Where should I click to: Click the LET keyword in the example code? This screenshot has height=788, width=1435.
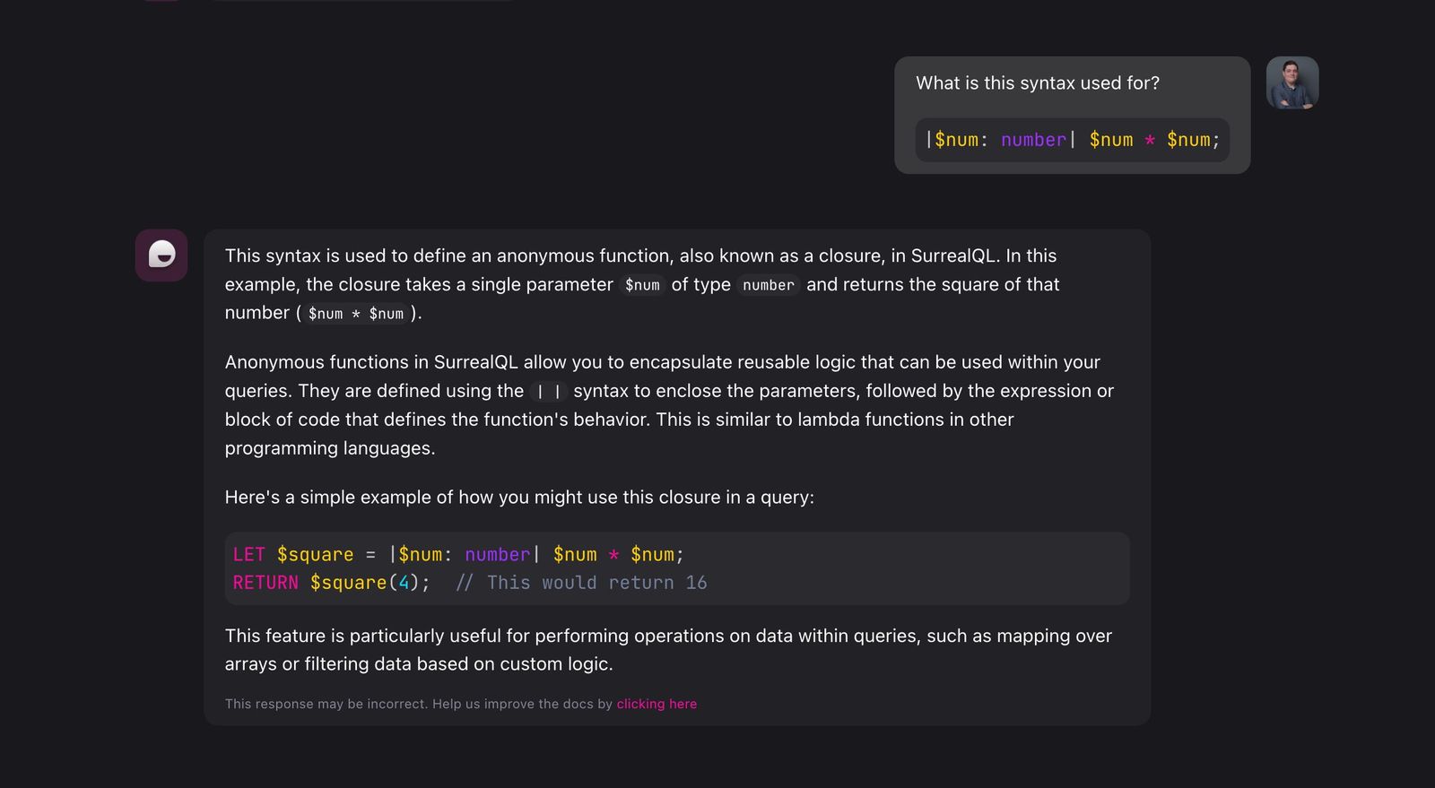coord(248,555)
